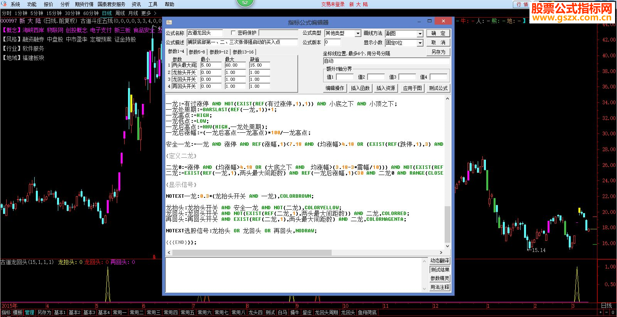Screen dimensions: 617x317
Task: Click 用法注释 button
Action: pyautogui.click(x=440, y=287)
